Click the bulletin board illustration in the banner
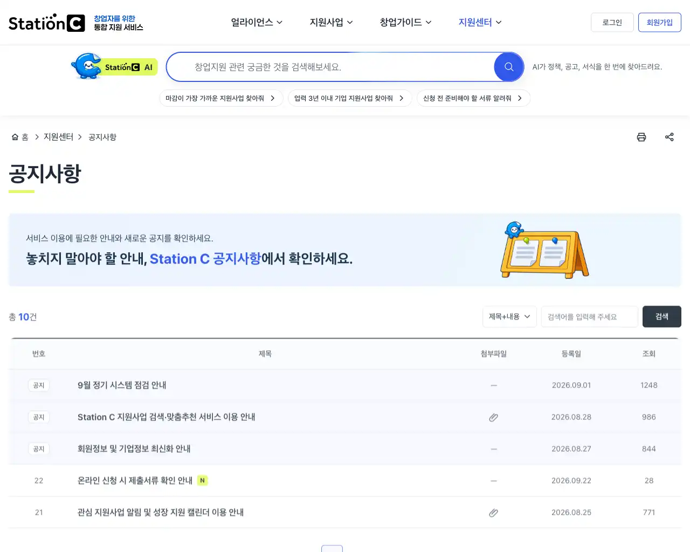The height and width of the screenshot is (552, 690). (x=544, y=250)
